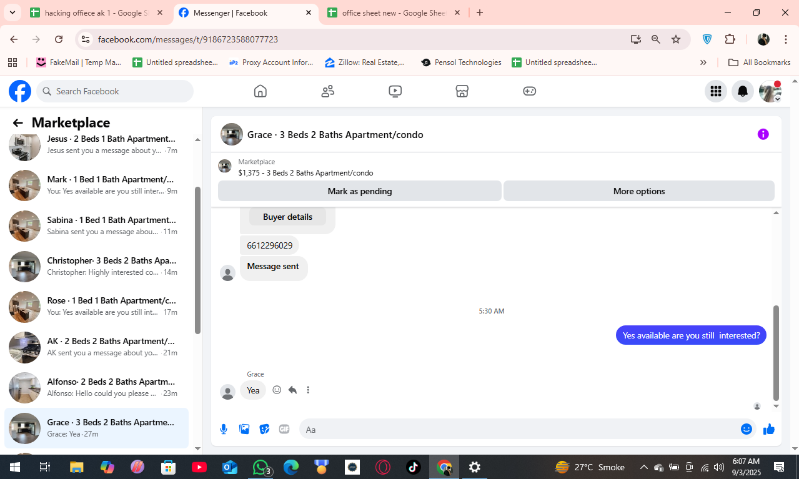Open the Facebook menu grid icon
Image resolution: width=799 pixels, height=479 pixels.
716,91
